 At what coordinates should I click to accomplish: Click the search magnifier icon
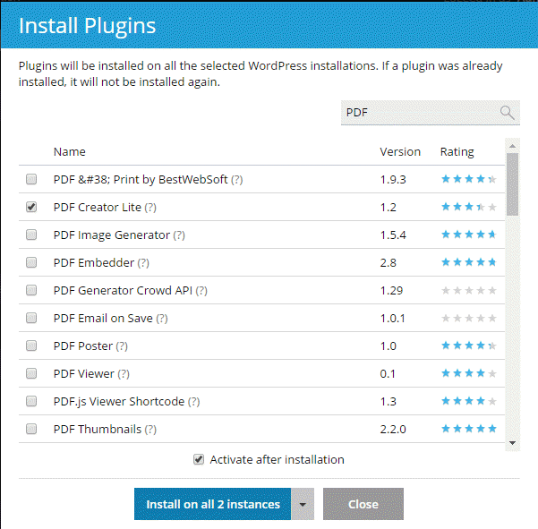507,112
